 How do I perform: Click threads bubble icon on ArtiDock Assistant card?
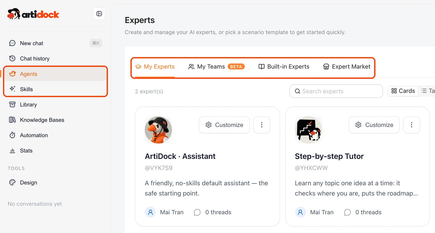[x=197, y=212]
